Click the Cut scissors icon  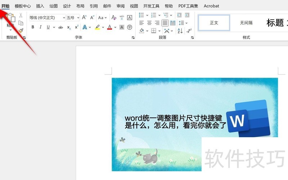pos(21,15)
